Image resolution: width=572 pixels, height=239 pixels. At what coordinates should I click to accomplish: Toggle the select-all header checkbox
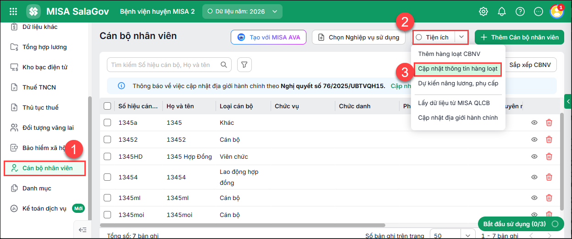click(x=107, y=106)
